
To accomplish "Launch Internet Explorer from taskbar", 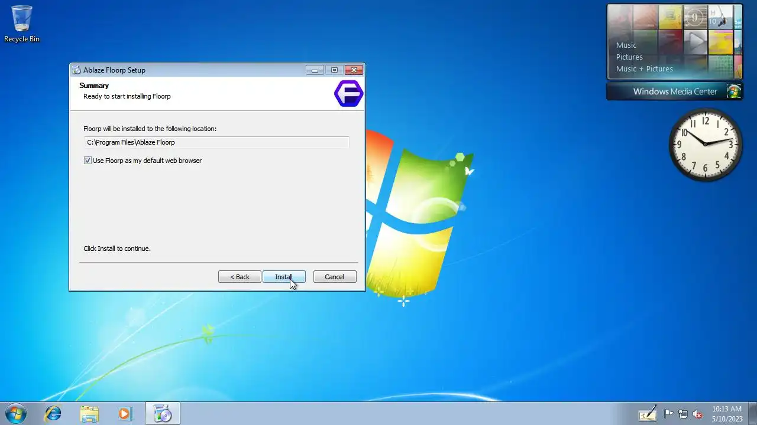I will pos(53,413).
